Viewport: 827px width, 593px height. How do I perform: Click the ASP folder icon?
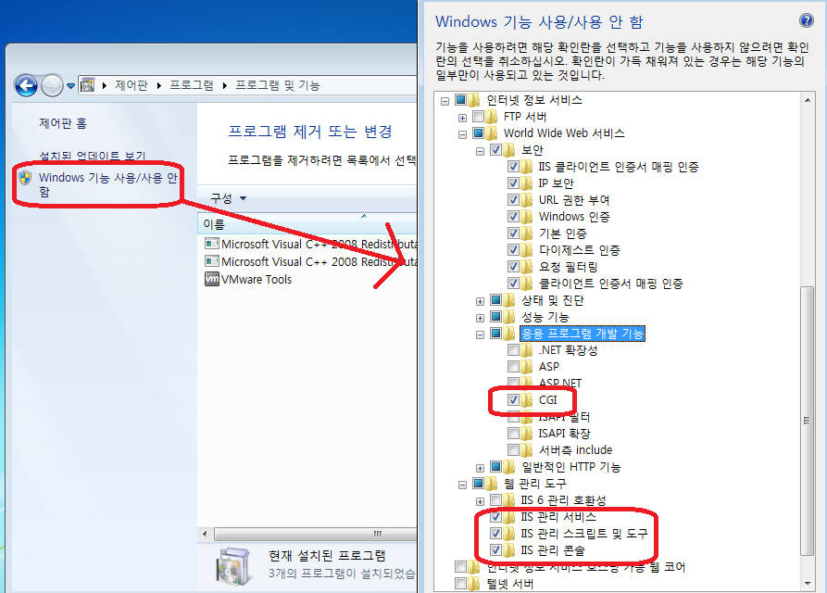(x=526, y=366)
